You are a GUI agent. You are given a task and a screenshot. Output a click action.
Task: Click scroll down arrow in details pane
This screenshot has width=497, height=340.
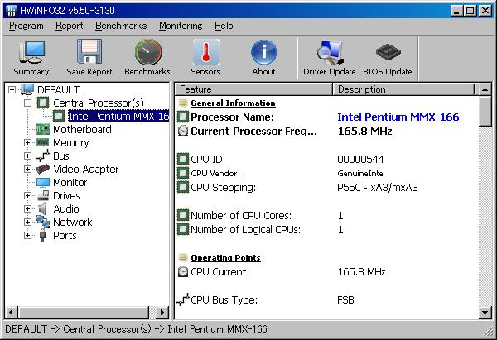485,313
